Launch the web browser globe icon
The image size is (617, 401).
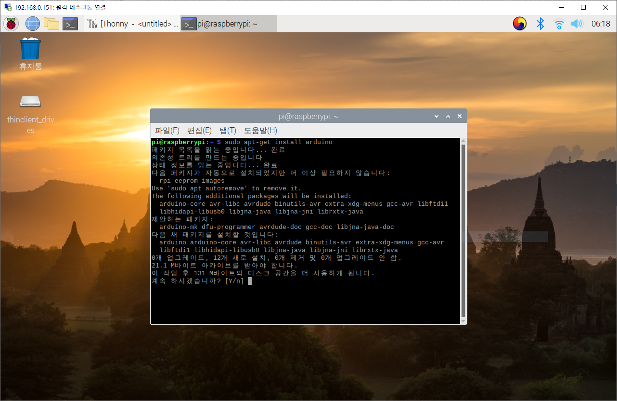33,23
